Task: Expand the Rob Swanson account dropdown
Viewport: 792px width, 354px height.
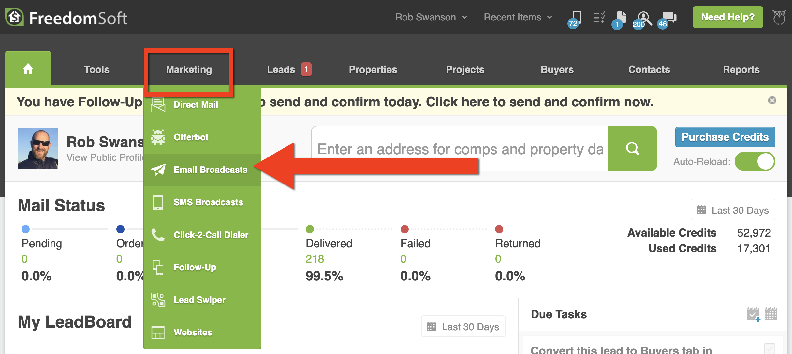Action: pos(432,17)
